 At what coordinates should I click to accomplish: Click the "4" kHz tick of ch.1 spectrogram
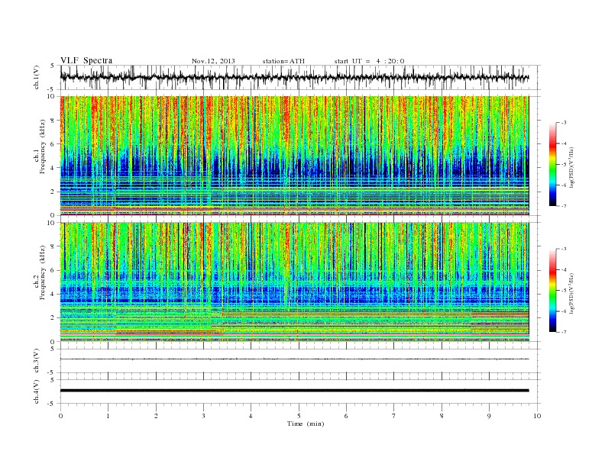pos(53,168)
